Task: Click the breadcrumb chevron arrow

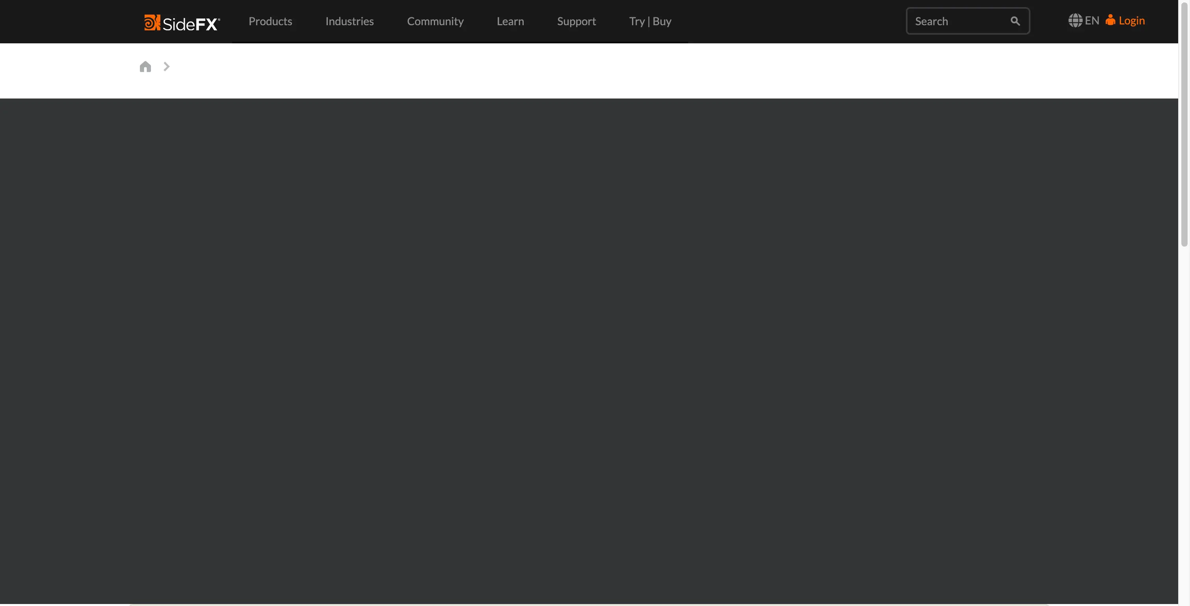Action: tap(166, 67)
